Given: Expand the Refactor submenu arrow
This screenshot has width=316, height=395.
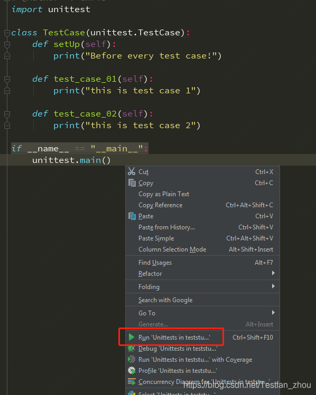Looking at the screenshot, I should click(273, 273).
